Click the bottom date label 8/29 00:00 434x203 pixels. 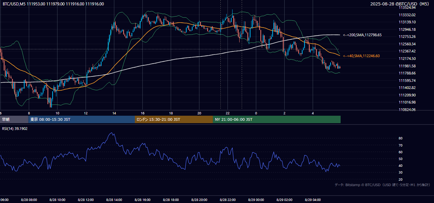point(256,200)
